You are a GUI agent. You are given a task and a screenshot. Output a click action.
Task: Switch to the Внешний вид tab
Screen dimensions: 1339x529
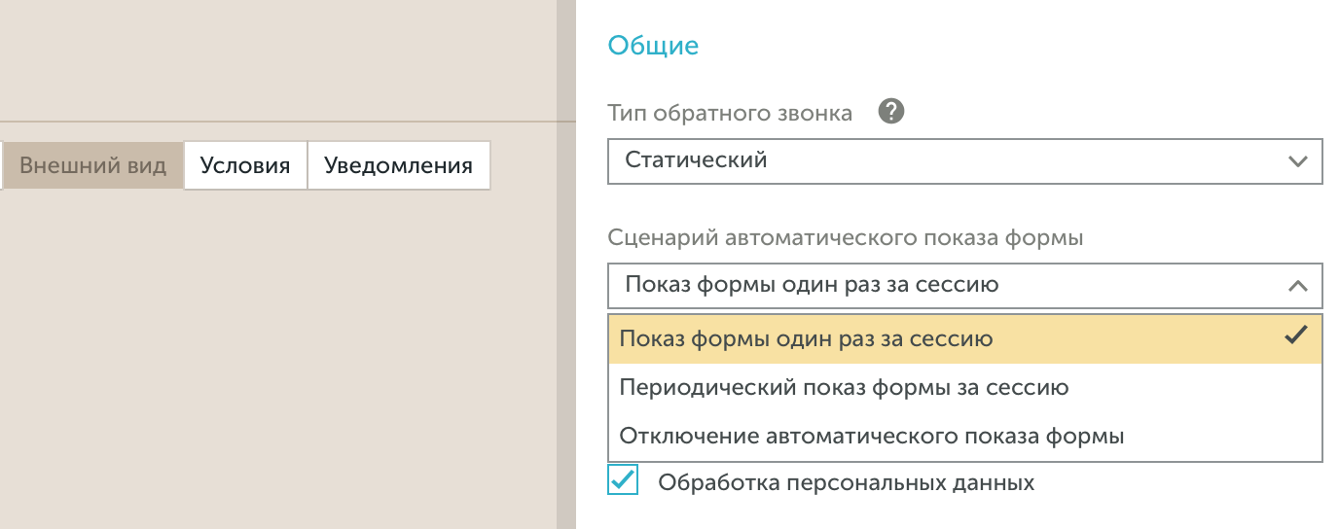pos(92,165)
